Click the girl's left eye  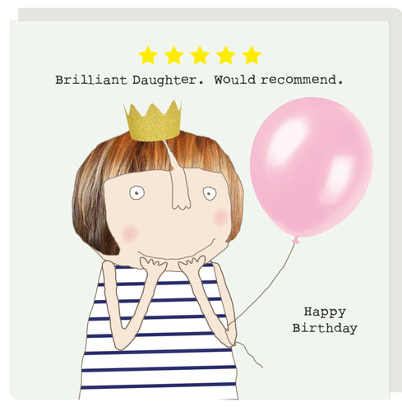coord(136,193)
